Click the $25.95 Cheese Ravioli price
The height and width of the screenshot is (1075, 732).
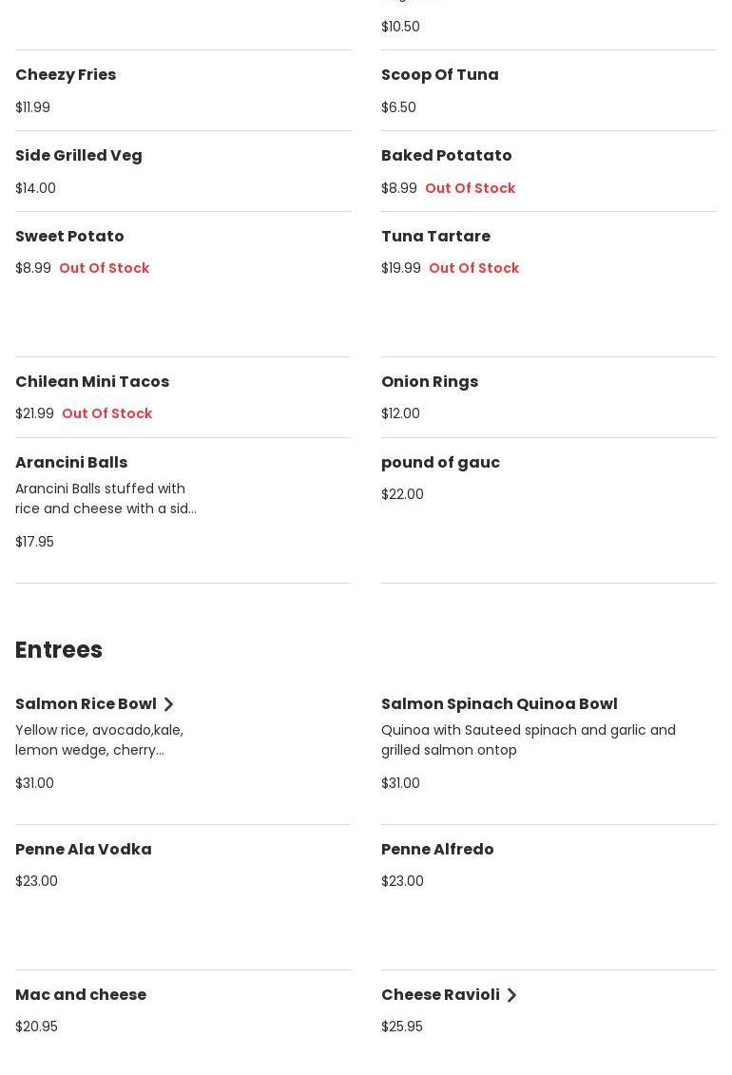(402, 1027)
